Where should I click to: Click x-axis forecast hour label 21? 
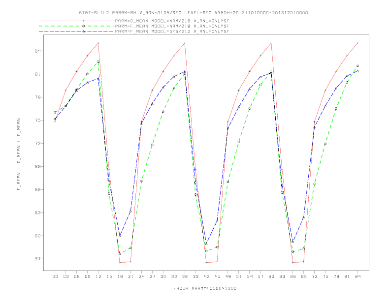pyautogui.click(x=131, y=276)
